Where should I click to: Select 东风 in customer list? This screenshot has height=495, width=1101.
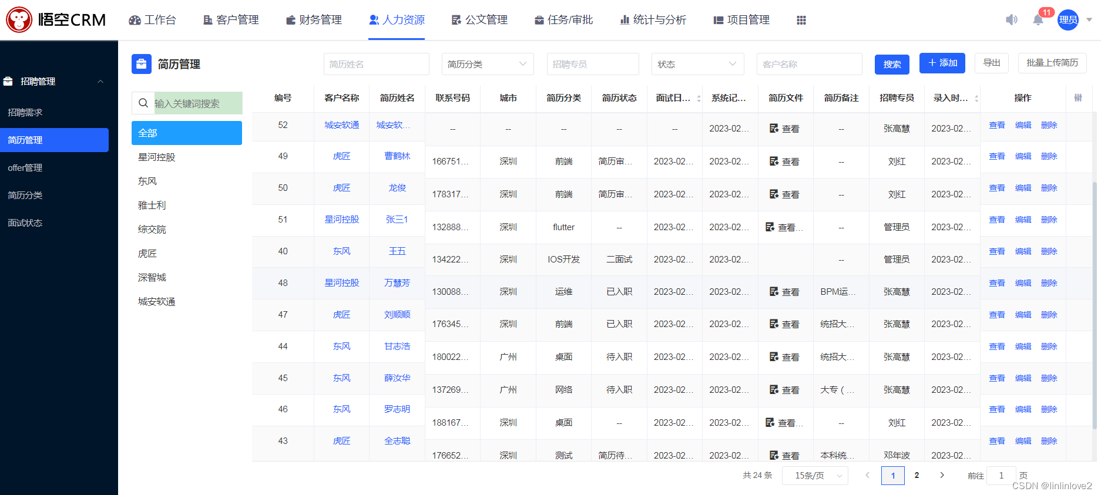click(x=187, y=181)
